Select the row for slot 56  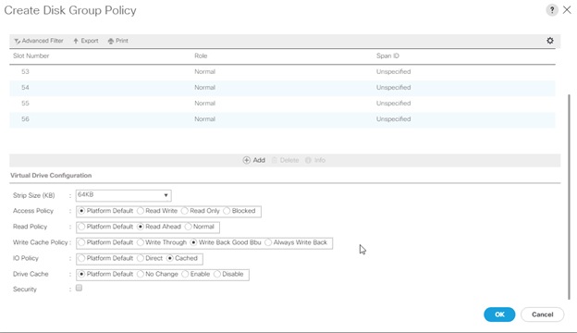pos(282,119)
